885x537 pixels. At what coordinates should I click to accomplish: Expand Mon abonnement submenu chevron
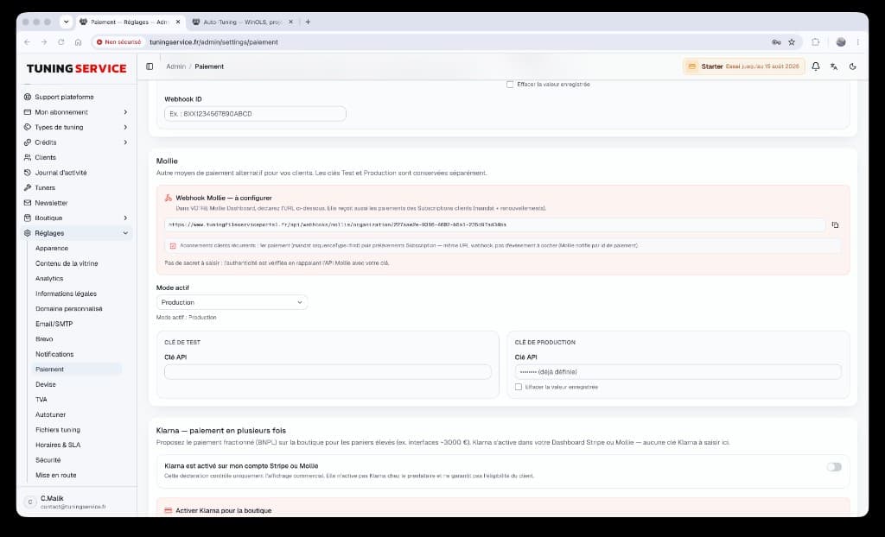[125, 112]
